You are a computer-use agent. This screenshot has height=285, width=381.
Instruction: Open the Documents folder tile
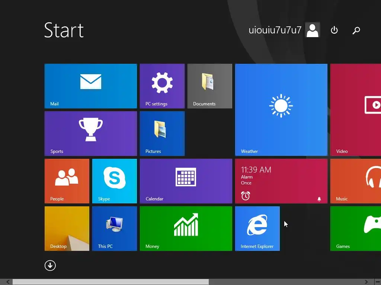[x=210, y=86]
